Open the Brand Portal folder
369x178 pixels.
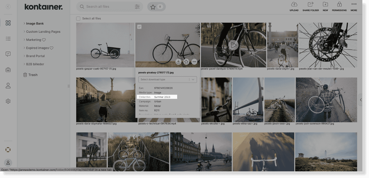click(x=35, y=56)
